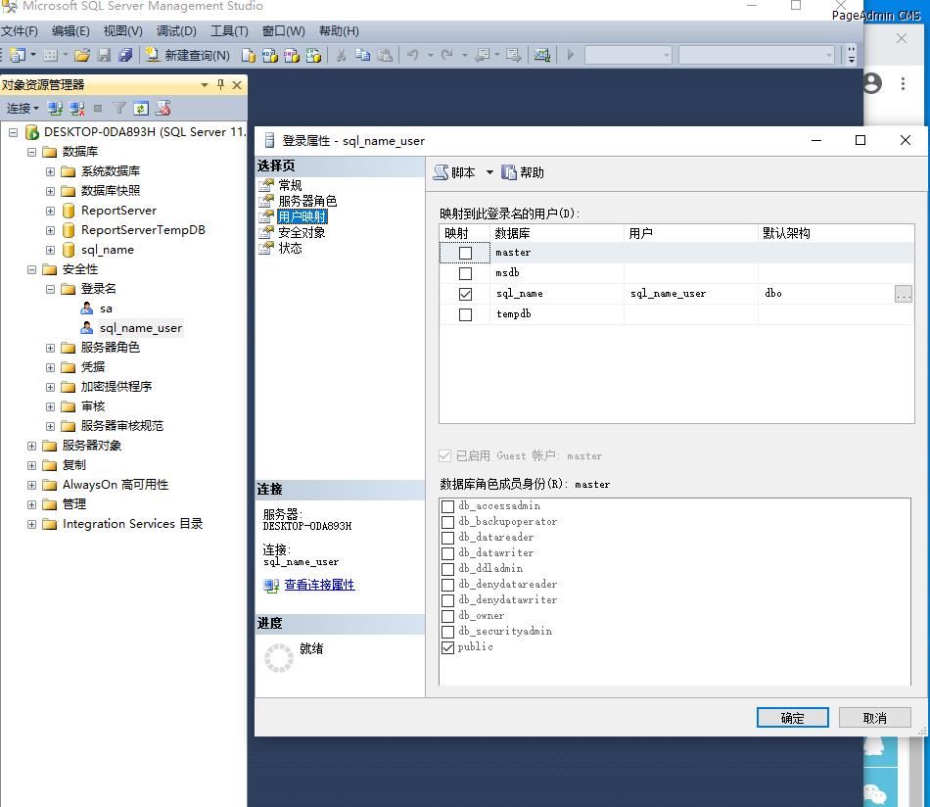Close the 对象资源管理器 panel
The height and width of the screenshot is (807, 930).
point(237,85)
